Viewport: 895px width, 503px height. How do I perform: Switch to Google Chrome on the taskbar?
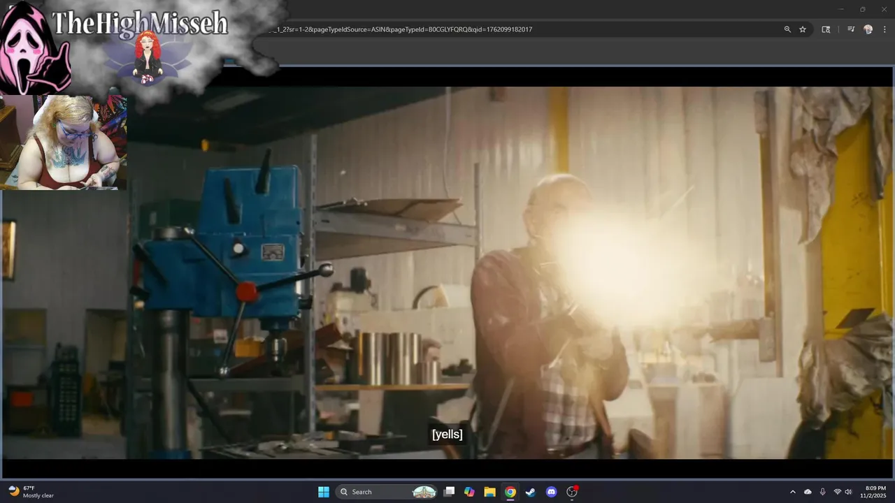tap(510, 492)
